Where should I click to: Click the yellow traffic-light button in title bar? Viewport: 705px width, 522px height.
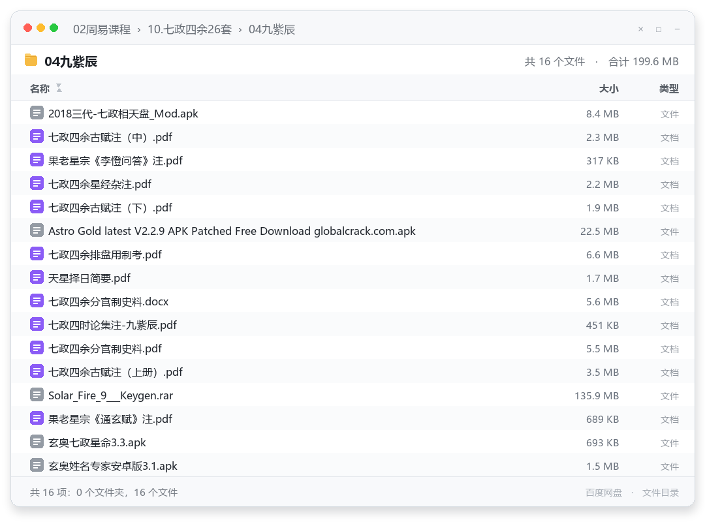click(x=41, y=28)
